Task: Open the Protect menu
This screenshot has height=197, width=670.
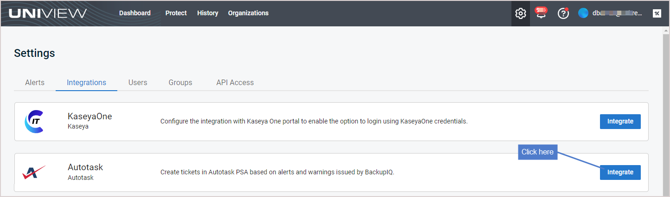Action: pyautogui.click(x=176, y=13)
